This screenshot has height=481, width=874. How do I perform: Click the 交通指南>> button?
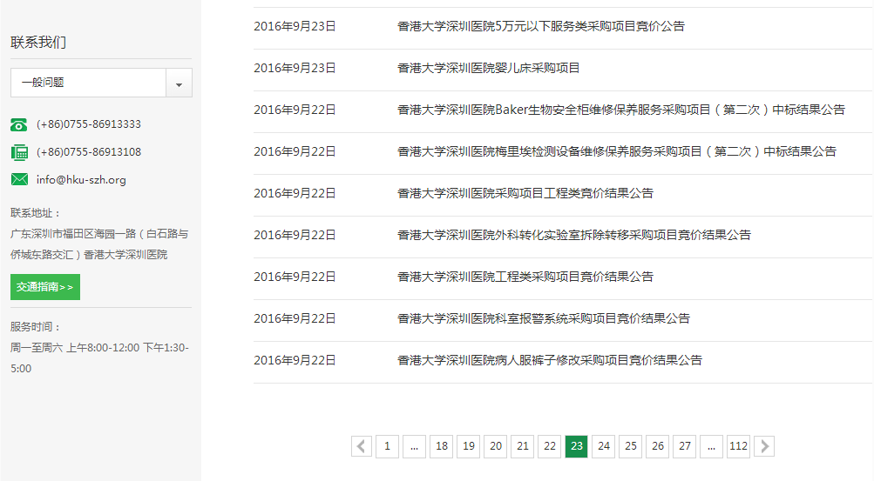pyautogui.click(x=45, y=287)
